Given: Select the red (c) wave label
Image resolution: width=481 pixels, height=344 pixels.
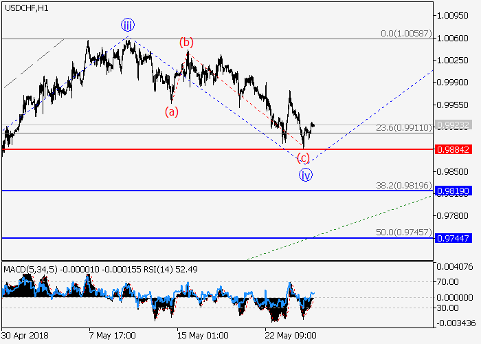Looking at the screenshot, I should (x=303, y=158).
